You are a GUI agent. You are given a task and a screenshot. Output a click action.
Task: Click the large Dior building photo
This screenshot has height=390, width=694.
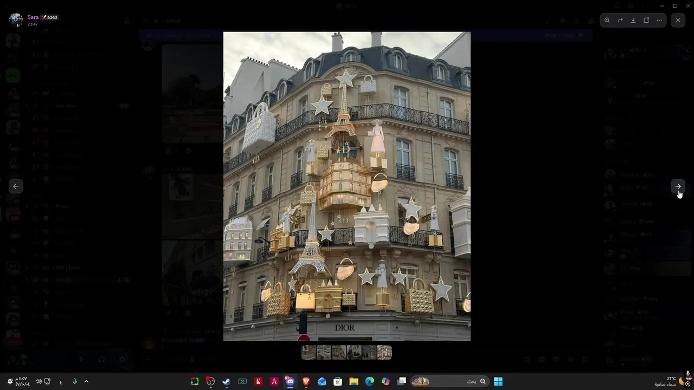click(347, 186)
